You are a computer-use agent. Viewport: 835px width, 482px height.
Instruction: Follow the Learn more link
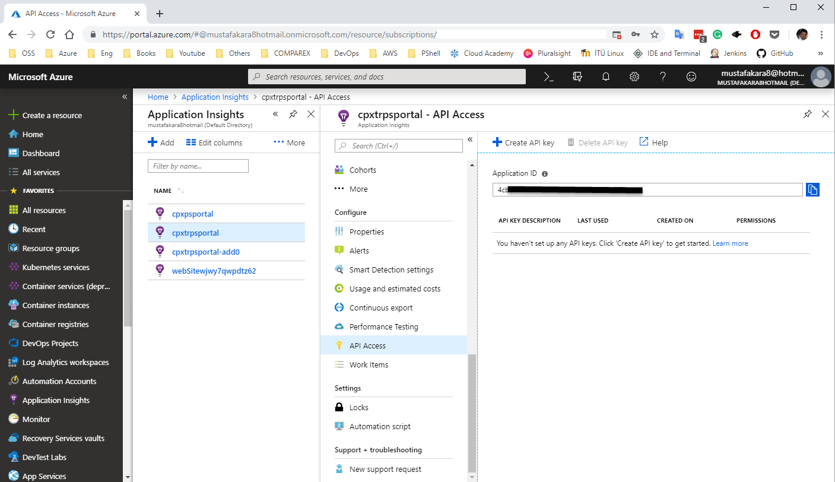coord(730,243)
